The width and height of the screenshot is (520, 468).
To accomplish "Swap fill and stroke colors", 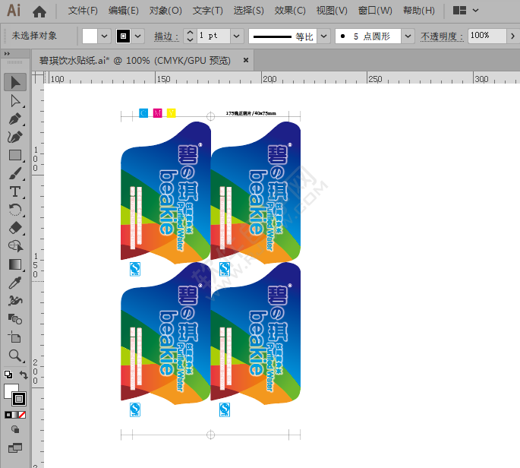I will [24, 375].
